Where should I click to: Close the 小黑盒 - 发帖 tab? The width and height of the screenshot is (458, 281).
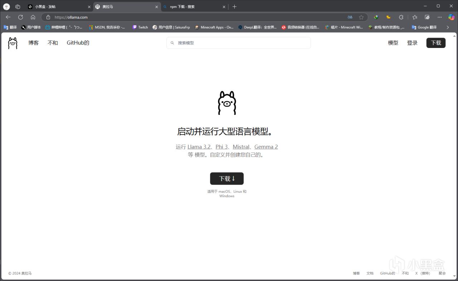(89, 7)
